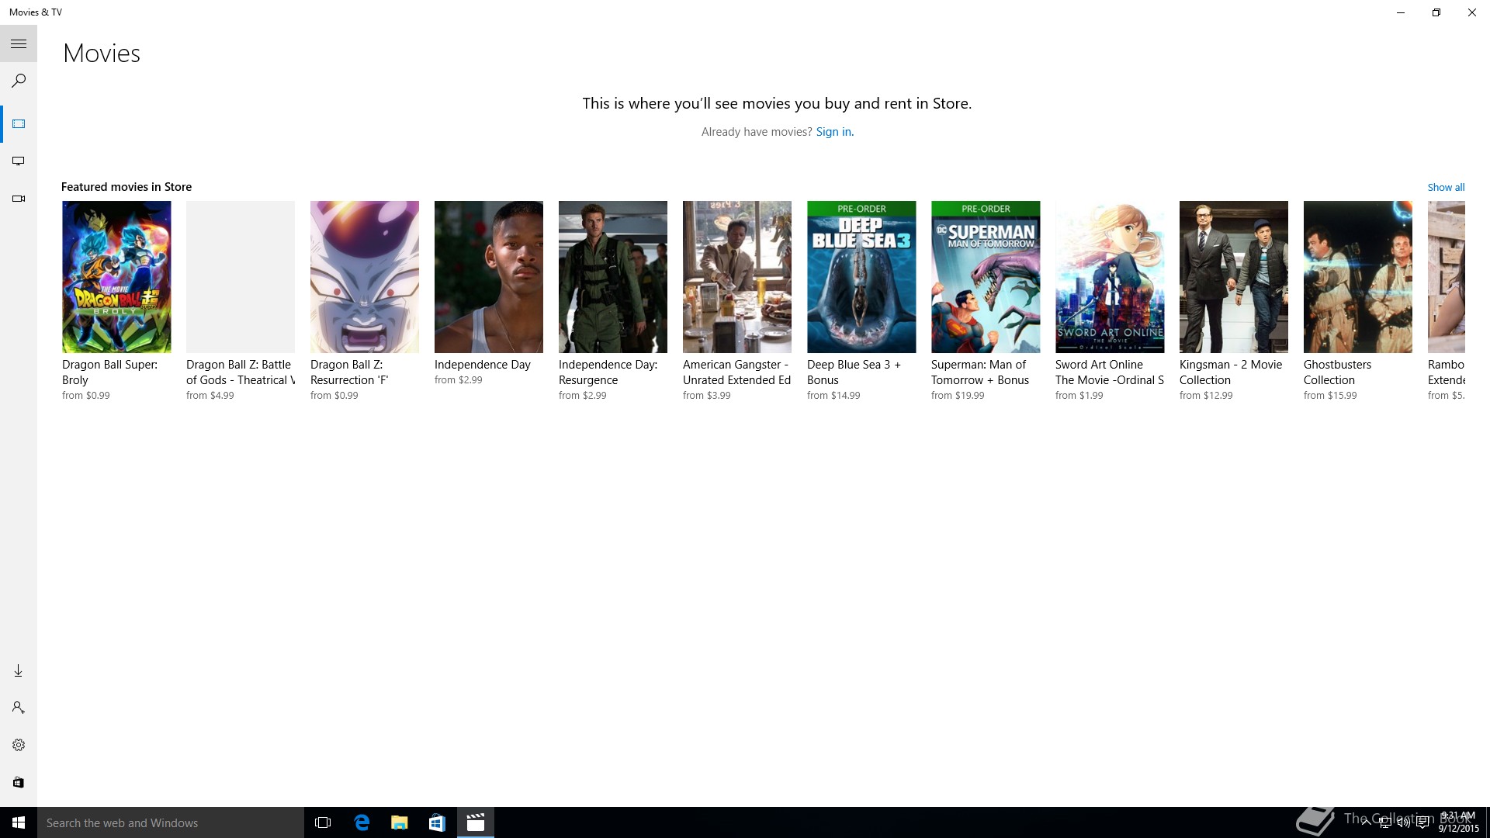Viewport: 1490px width, 838px height.
Task: Click the 'Independence Day' title text
Action: [x=483, y=365]
